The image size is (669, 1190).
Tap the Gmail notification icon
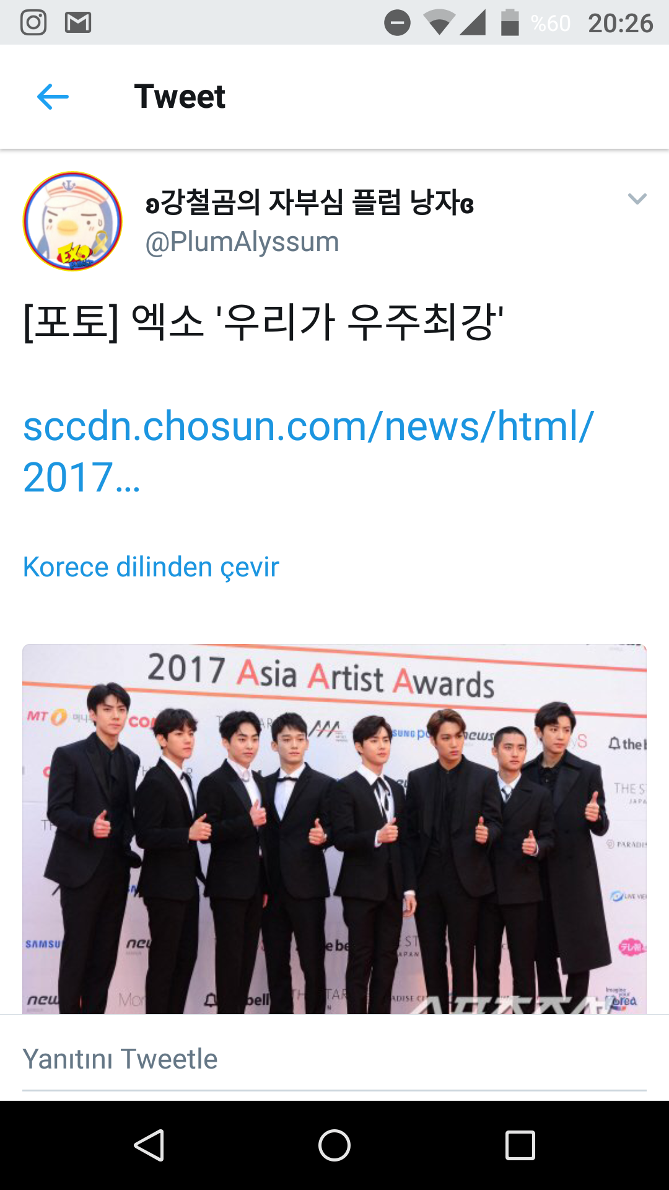[78, 23]
